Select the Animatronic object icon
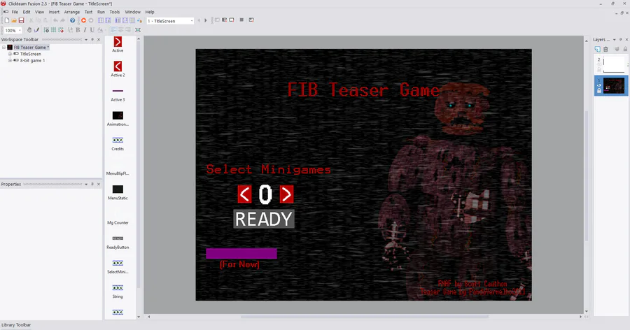Viewport: 630px width, 330px height. [118, 115]
